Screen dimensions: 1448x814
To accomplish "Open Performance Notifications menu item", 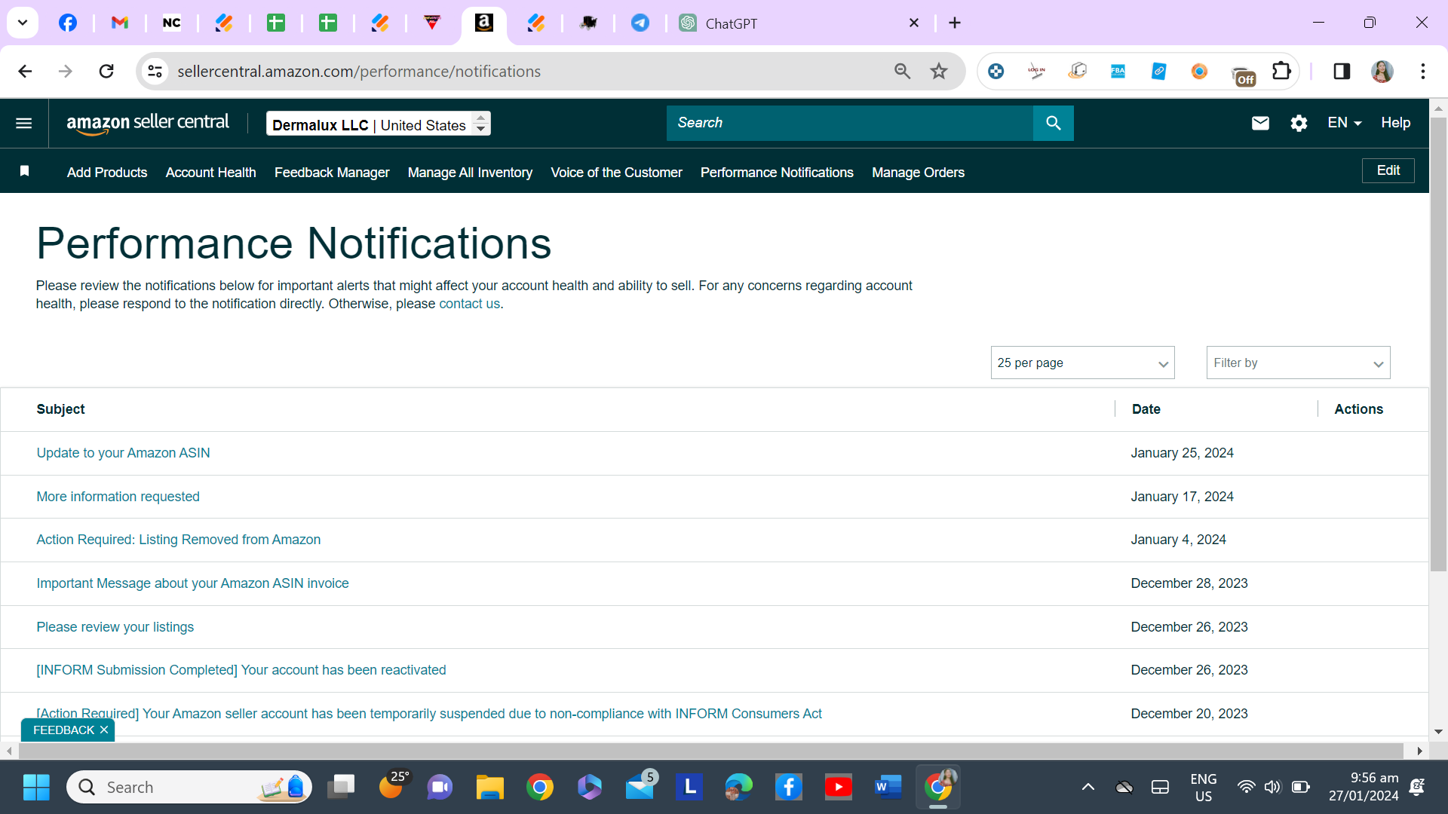I will coord(777,173).
